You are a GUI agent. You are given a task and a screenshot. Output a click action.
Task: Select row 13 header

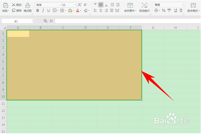click(3, 118)
